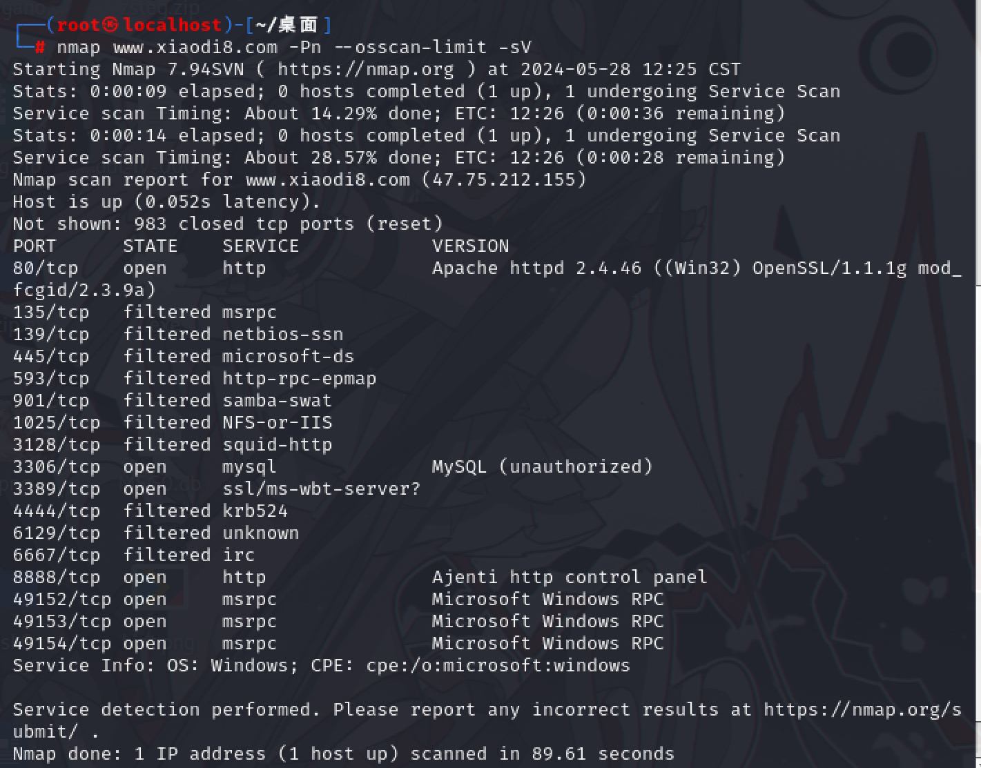Viewport: 981px width, 768px height.
Task: Select the IP address 47.75.212.155
Action: 503,179
